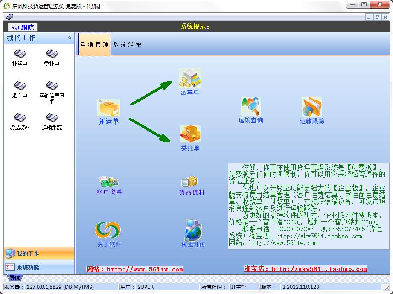The image size is (393, 294).
Task: Open 派车单 in the My Work sidebar
Action: [x=20, y=90]
